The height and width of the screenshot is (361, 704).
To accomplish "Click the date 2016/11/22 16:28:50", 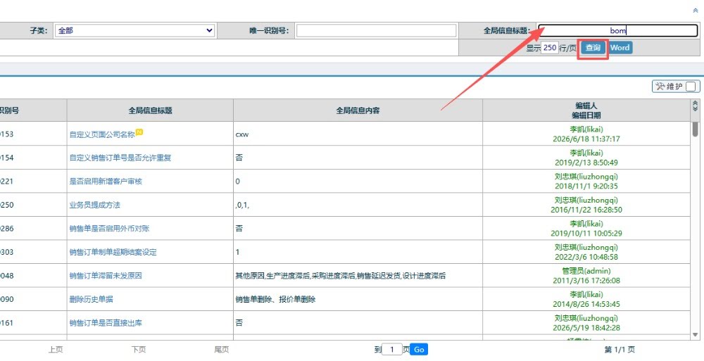I will point(586,210).
